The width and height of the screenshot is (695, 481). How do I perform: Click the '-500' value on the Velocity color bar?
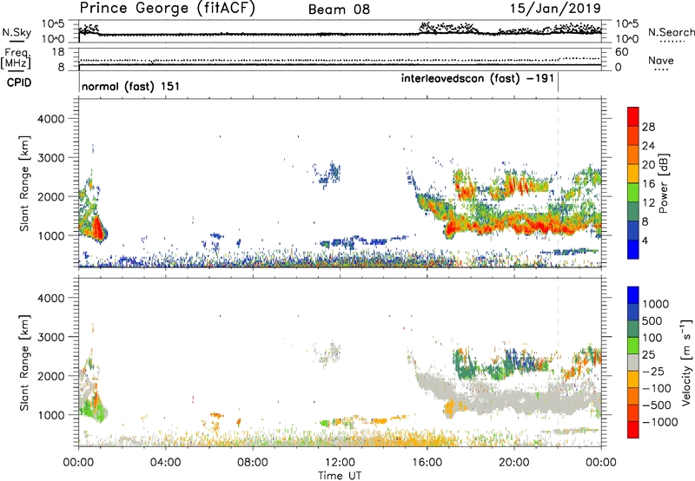click(656, 405)
